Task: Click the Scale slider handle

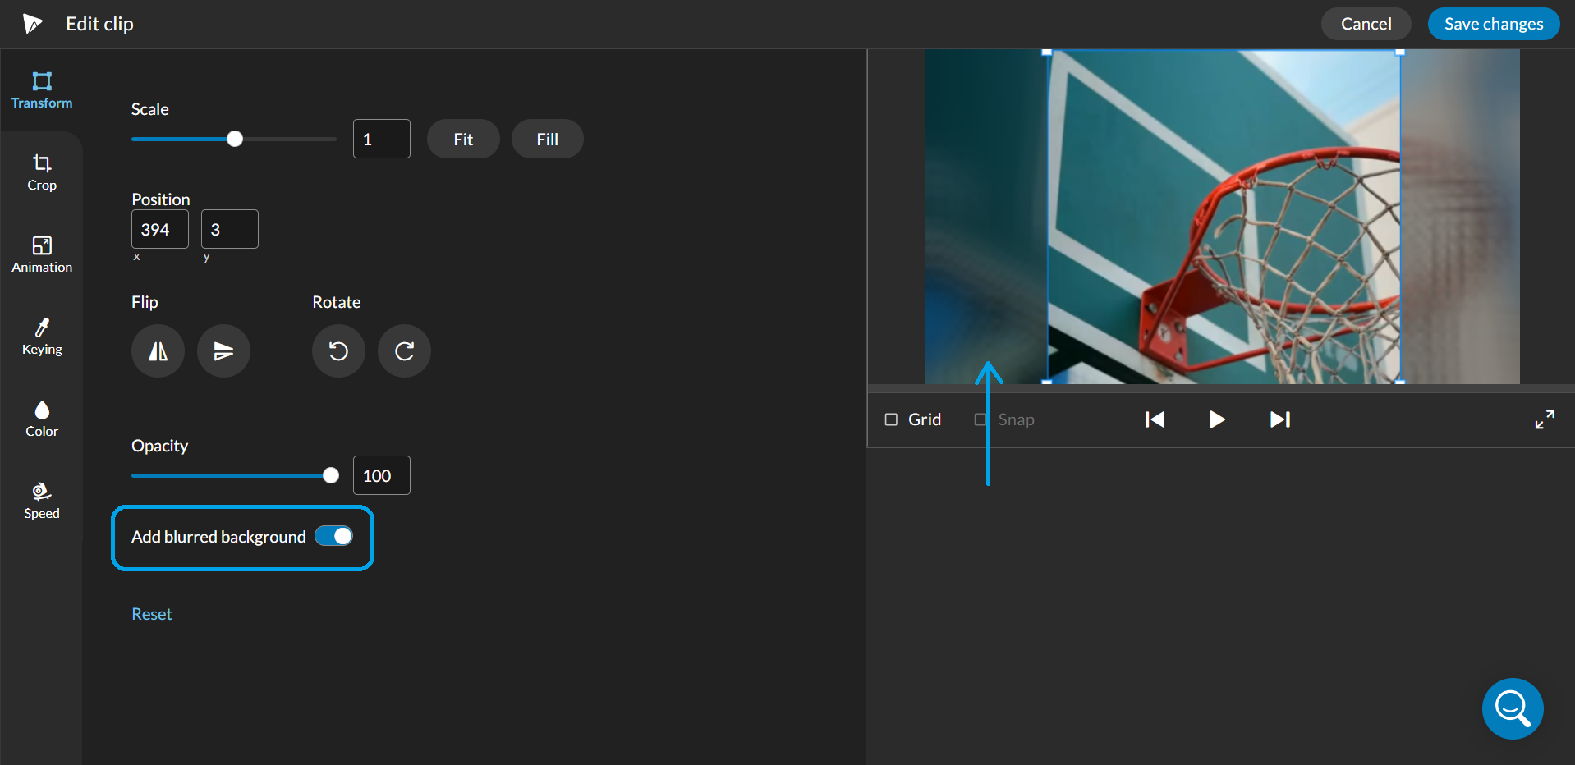Action: (235, 139)
